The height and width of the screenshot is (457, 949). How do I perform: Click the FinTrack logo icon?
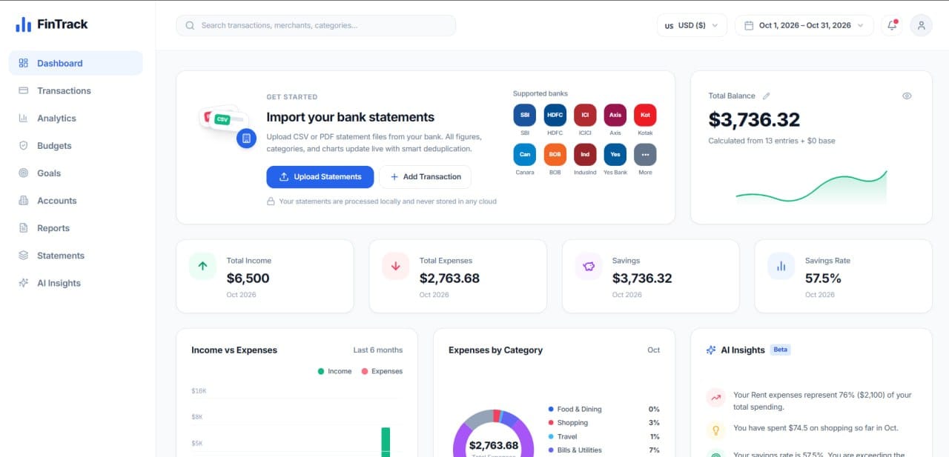23,24
